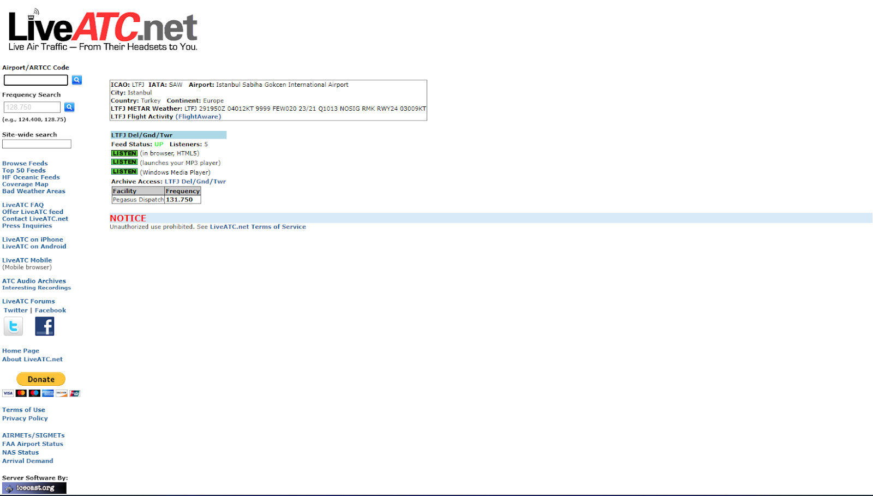Click the Twitter text link
Image resolution: width=873 pixels, height=496 pixels.
(16, 310)
